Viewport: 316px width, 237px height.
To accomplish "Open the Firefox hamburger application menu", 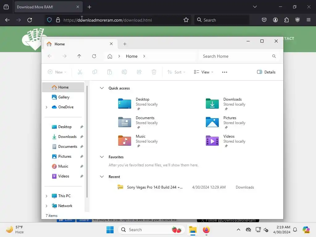I will (x=309, y=20).
